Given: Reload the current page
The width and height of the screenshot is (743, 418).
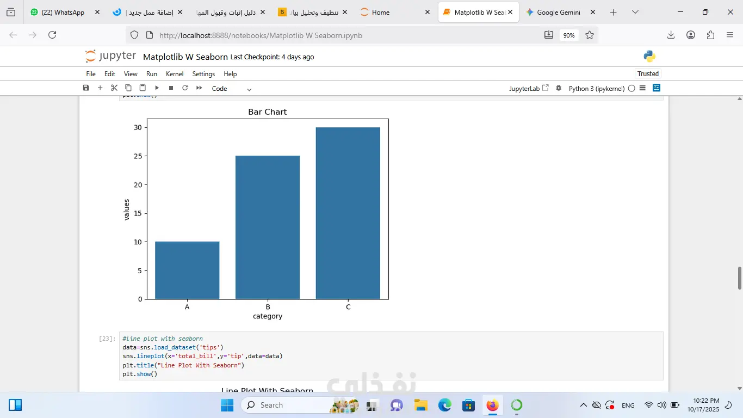Looking at the screenshot, I should coord(52,35).
